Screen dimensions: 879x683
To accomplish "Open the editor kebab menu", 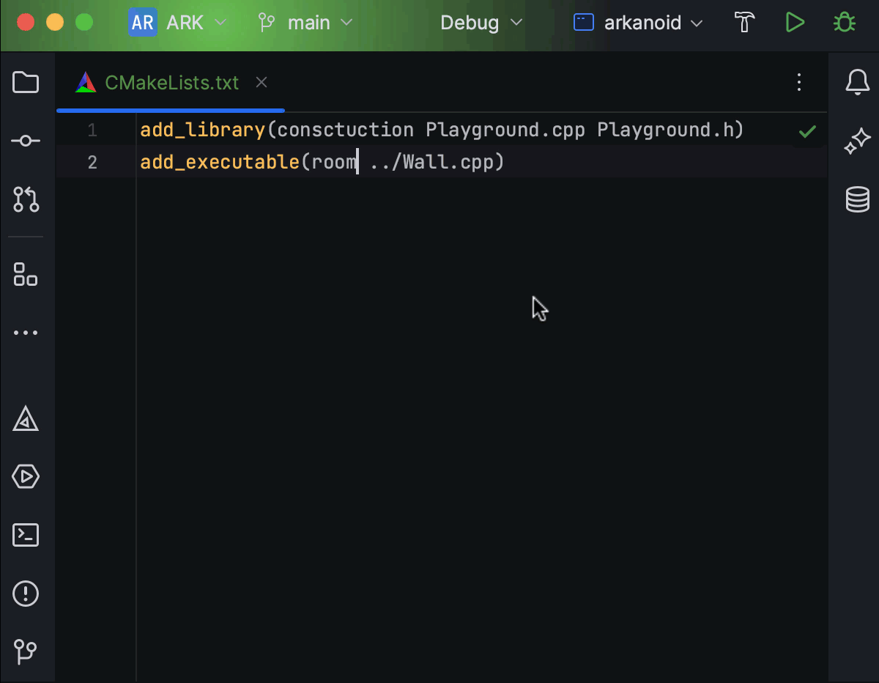I will click(x=798, y=83).
